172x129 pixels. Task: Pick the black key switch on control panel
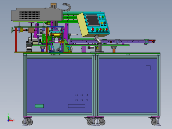105,23
